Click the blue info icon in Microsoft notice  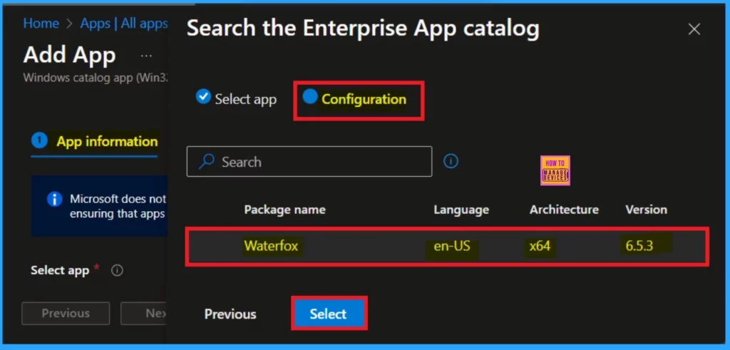pyautogui.click(x=54, y=200)
